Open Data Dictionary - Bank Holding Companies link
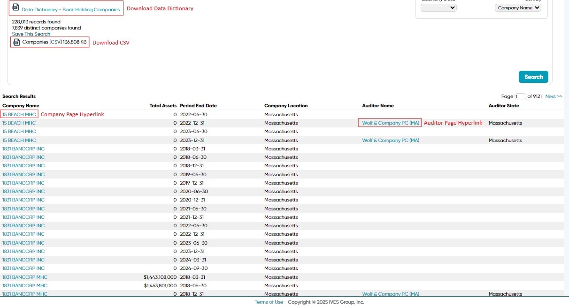The image size is (569, 306). click(70, 9)
